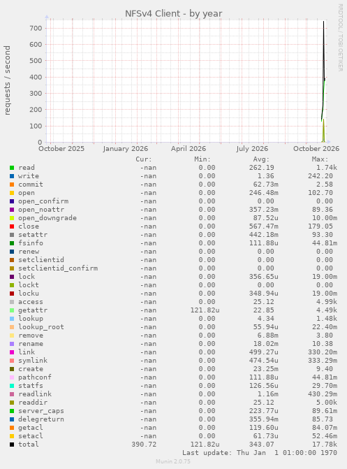Image resolution: width=347 pixels, height=469 pixels.
Task: Click the 'Min:' column header
Action: pos(202,159)
